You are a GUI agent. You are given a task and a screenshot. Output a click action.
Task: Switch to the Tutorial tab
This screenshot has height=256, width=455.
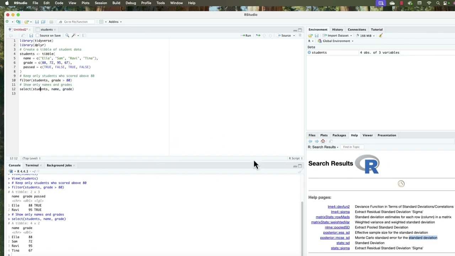(x=376, y=30)
